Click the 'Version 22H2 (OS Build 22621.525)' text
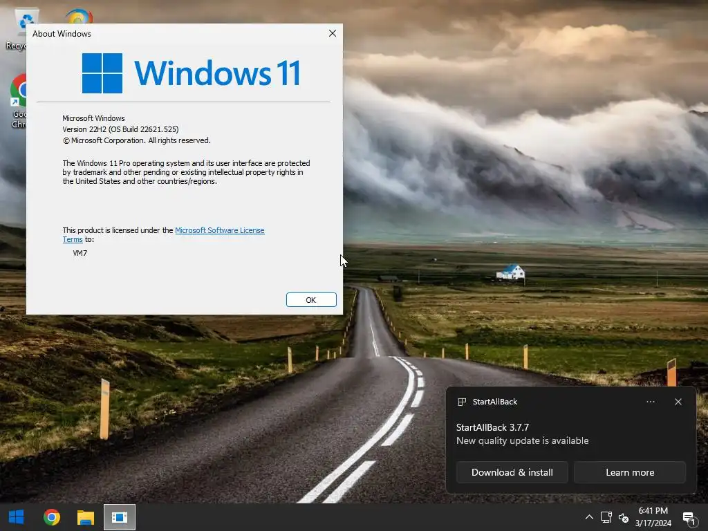This screenshot has height=531, width=708. tap(120, 129)
